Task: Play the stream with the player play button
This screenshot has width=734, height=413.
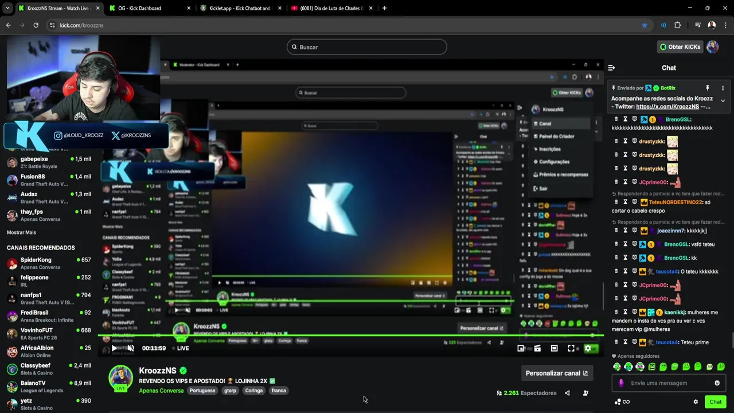Action: coord(114,348)
